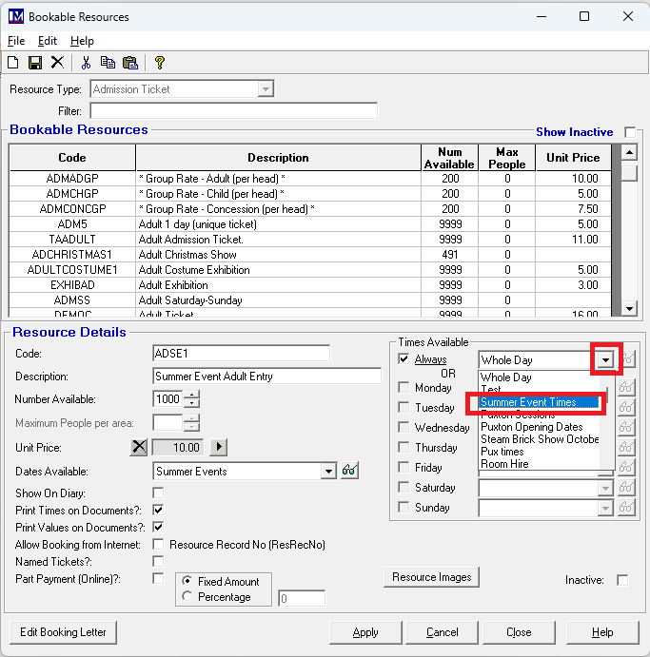
Task: Click the Copy toolbar icon
Action: tap(108, 63)
